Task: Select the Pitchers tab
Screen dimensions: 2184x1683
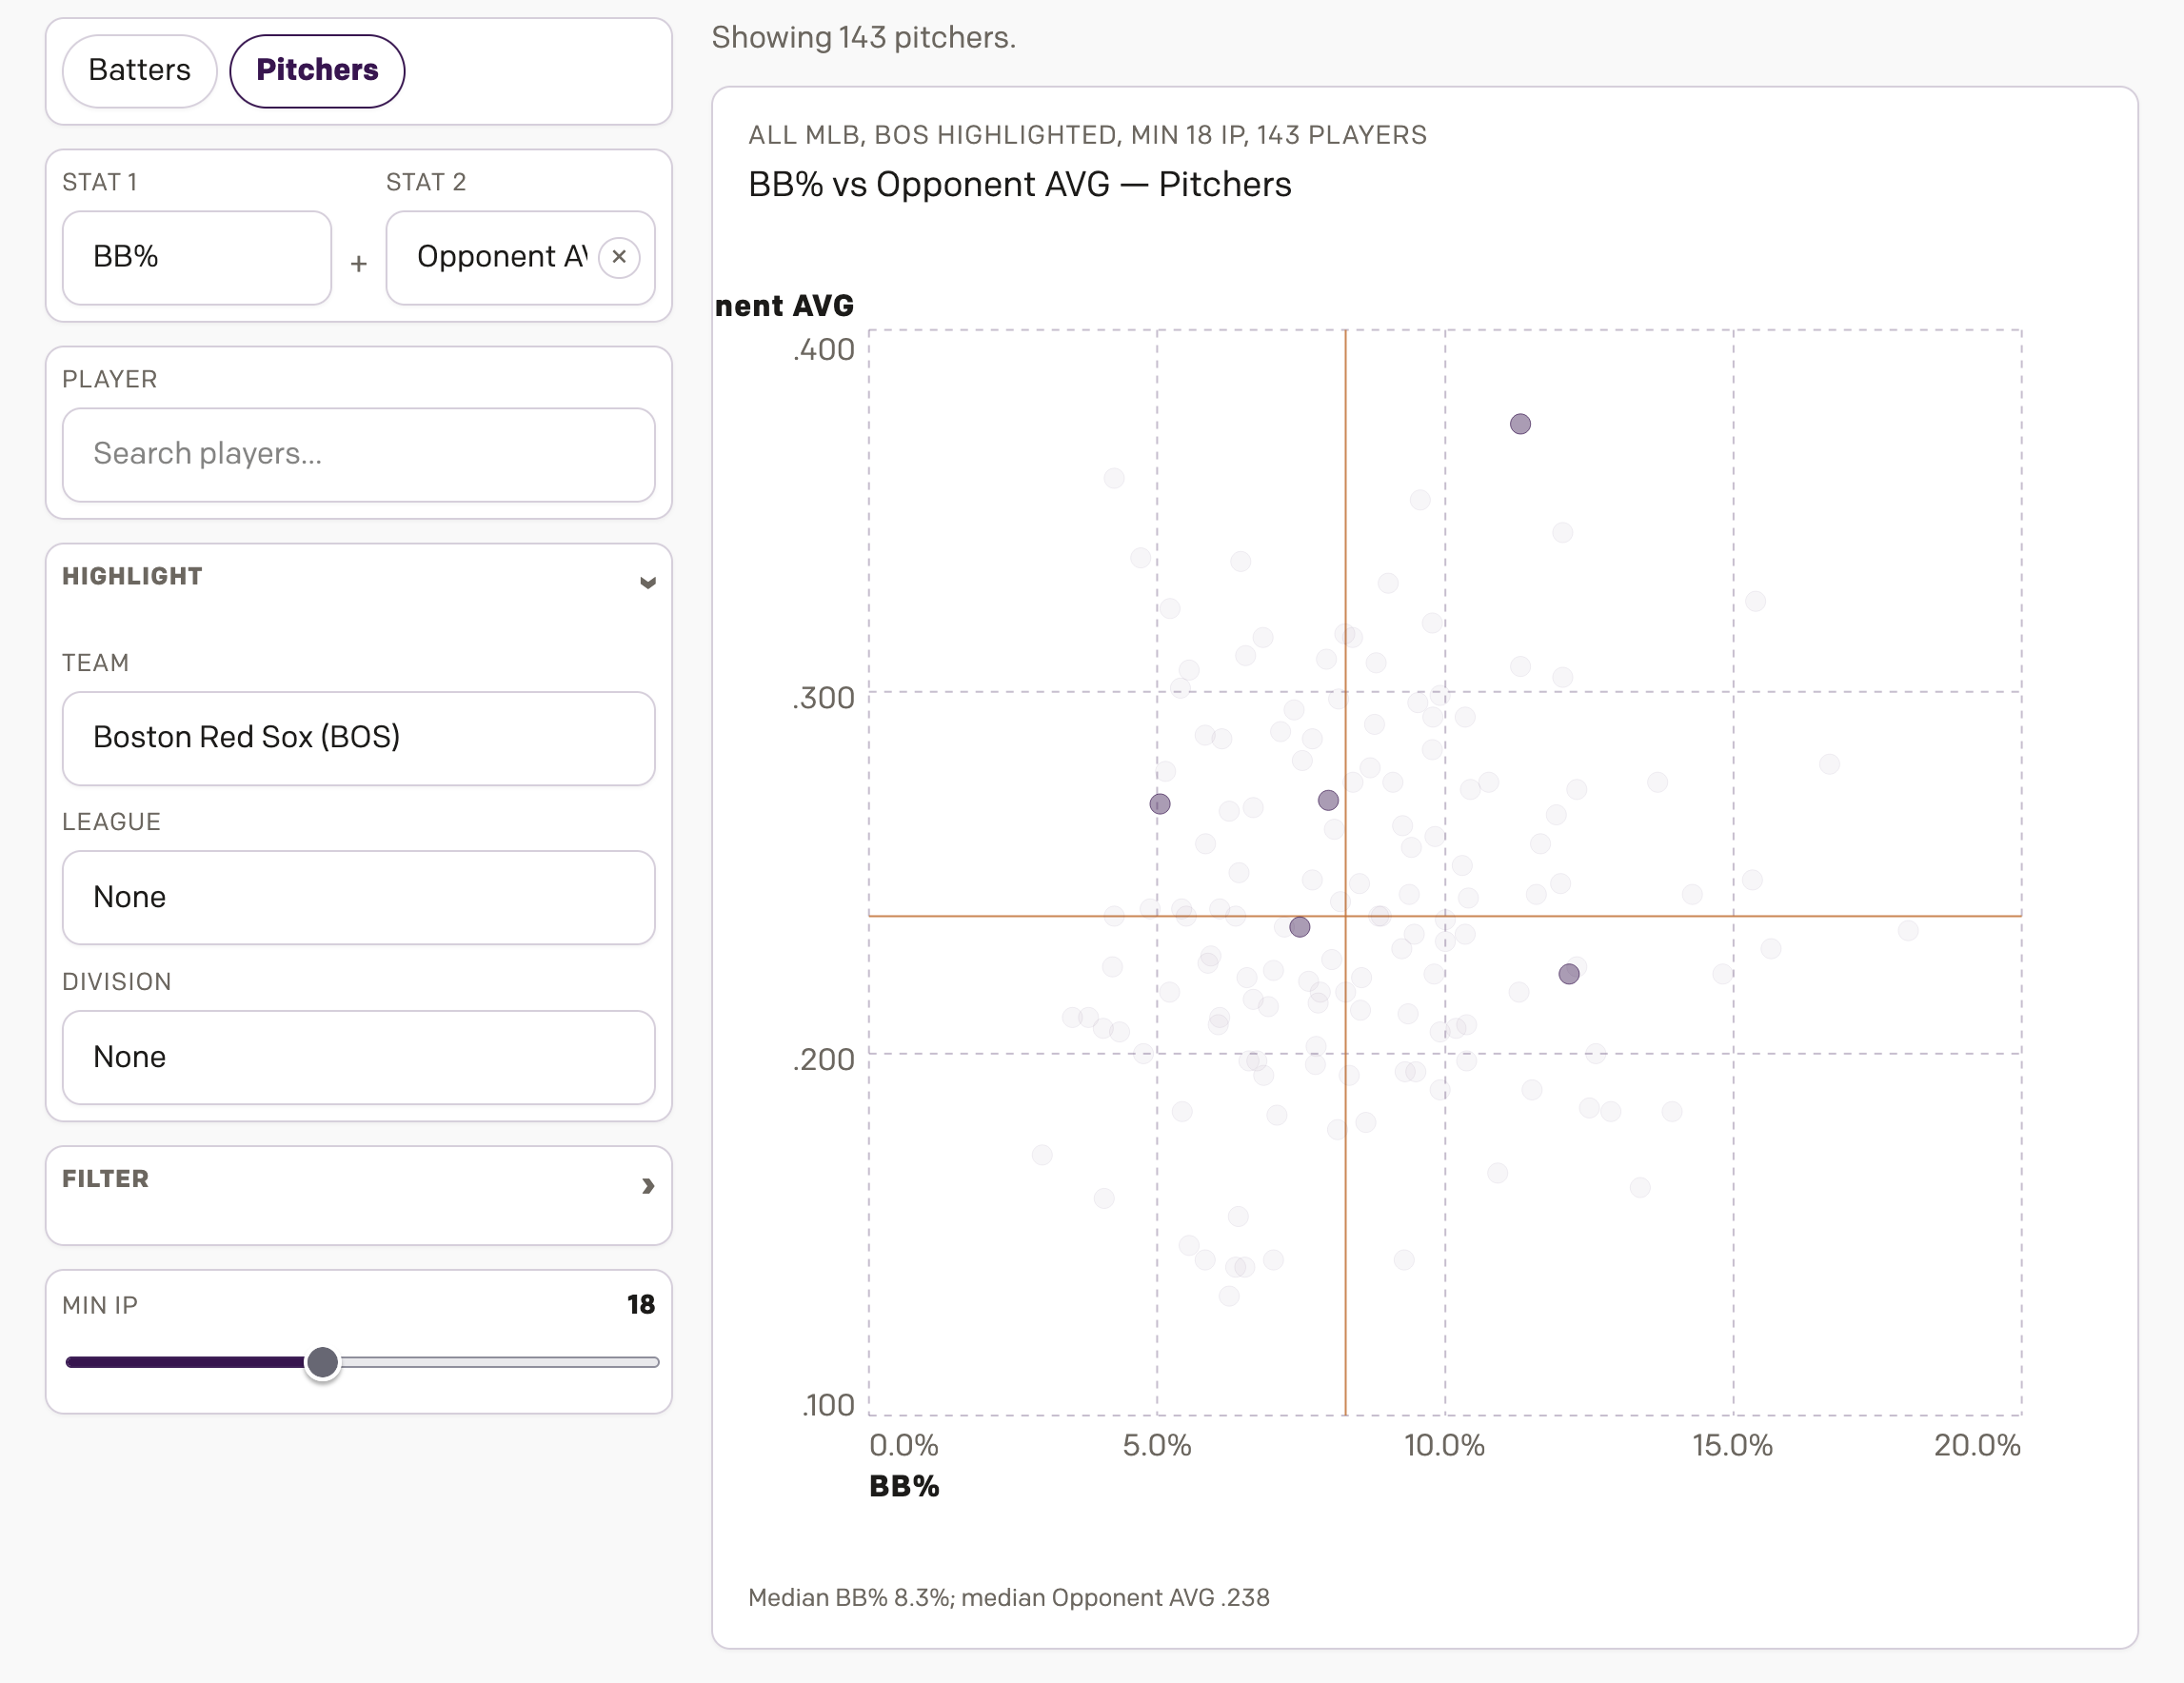Action: pos(317,70)
